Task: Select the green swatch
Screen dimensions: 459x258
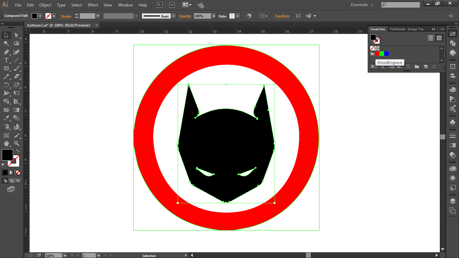Action: point(382,54)
